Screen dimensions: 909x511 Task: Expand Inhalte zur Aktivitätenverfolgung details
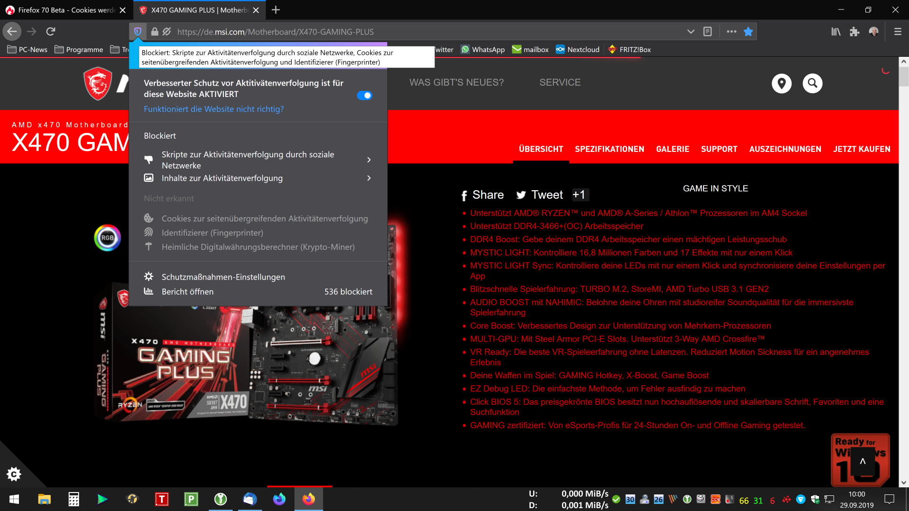369,178
